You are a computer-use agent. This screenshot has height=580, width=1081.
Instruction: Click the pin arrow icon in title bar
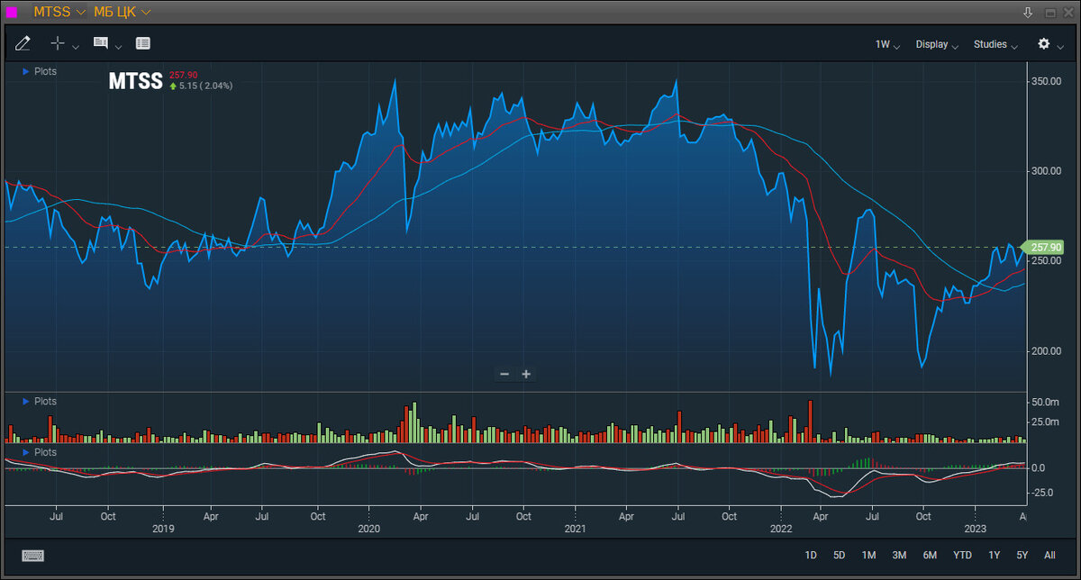[x=1028, y=13]
